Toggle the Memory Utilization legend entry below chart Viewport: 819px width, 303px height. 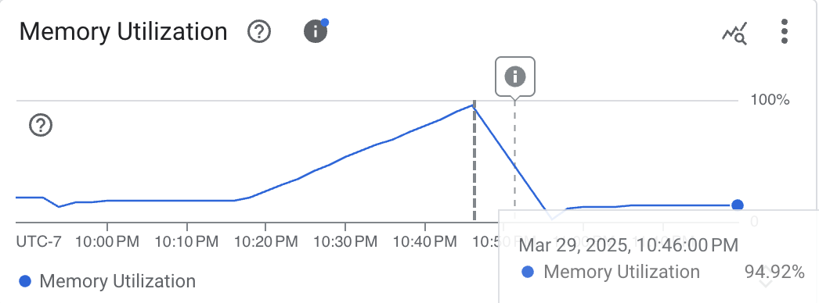tap(107, 281)
